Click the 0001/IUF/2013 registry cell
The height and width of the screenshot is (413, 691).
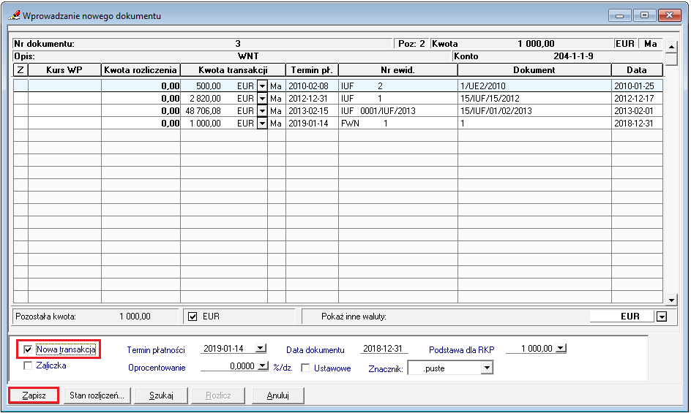[398, 110]
